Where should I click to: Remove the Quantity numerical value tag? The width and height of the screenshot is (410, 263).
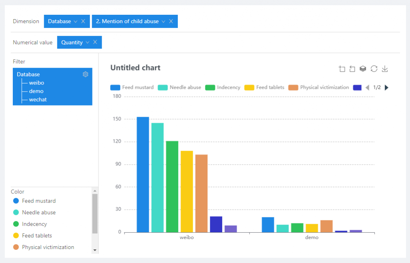coord(95,42)
